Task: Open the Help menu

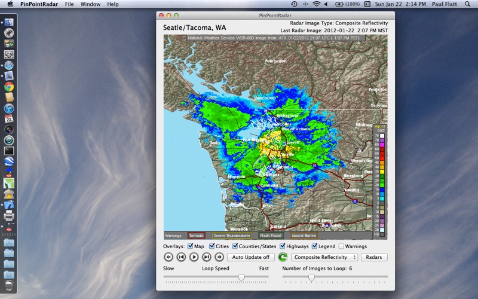Action: pos(113,4)
